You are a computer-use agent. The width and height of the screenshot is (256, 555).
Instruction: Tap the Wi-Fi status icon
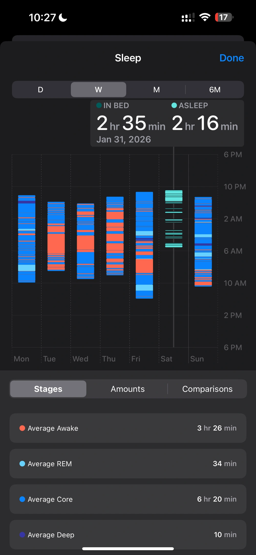tap(205, 17)
